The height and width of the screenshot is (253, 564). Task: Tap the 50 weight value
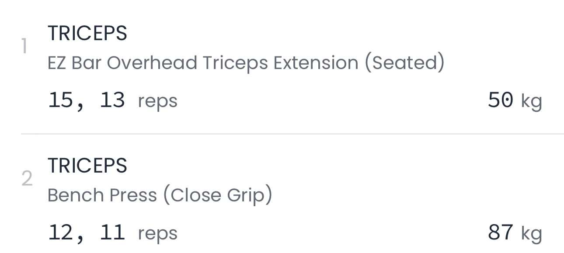[500, 101]
